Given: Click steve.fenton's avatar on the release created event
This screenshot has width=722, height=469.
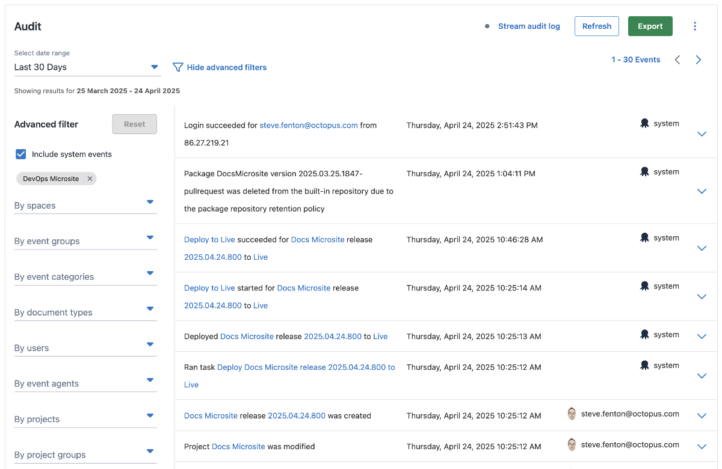Looking at the screenshot, I should (572, 414).
